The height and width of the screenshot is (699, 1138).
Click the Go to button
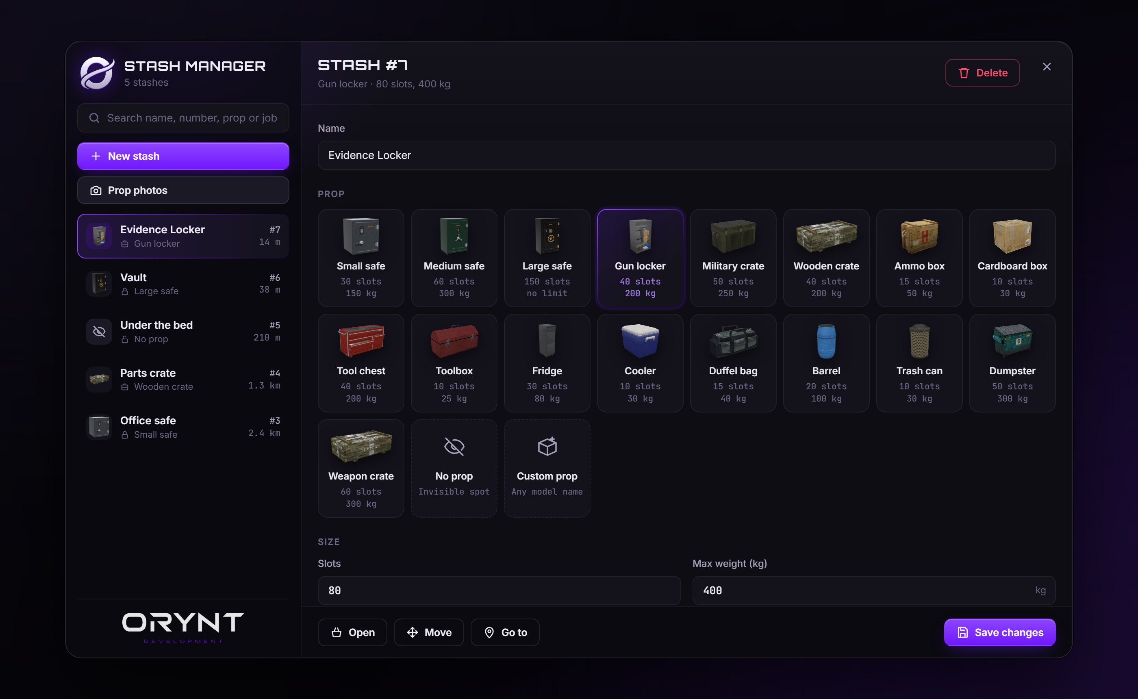click(505, 632)
